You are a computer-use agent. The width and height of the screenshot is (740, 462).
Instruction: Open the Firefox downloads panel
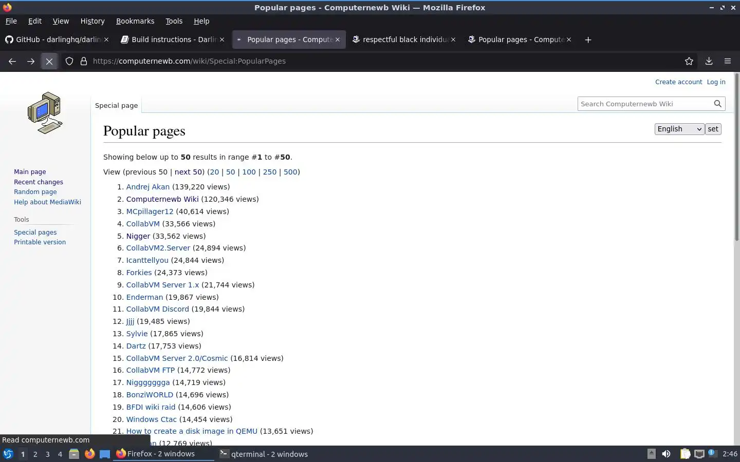[709, 61]
